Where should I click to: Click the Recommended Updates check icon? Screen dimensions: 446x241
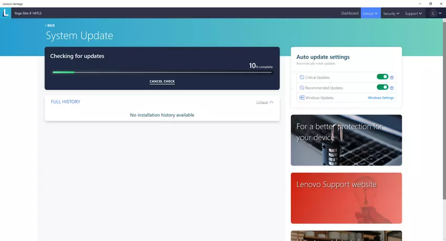pos(302,87)
